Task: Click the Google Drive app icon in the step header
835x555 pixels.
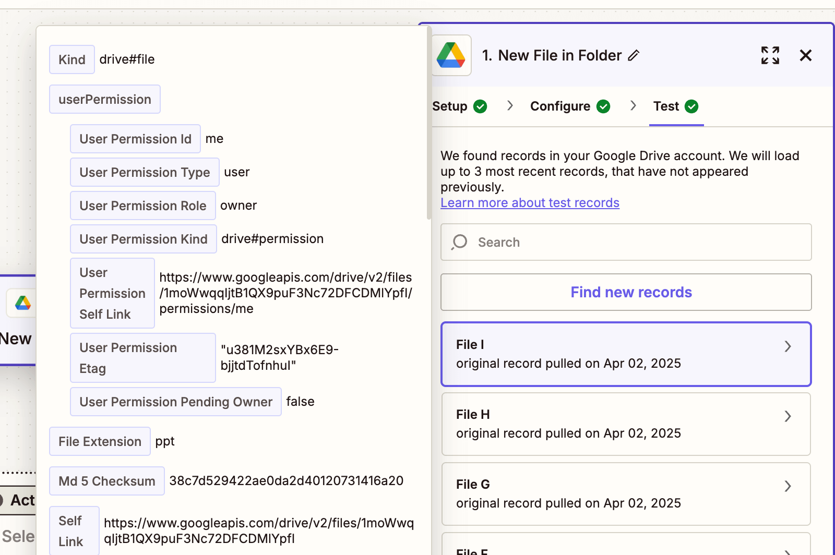Action: point(451,55)
